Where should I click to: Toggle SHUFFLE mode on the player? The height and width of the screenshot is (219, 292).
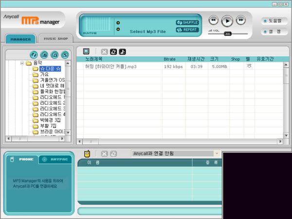[x=187, y=22]
